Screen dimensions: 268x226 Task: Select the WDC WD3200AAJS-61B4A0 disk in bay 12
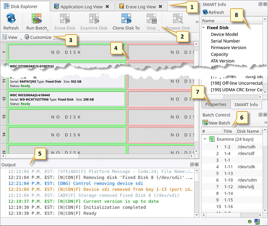(67, 99)
